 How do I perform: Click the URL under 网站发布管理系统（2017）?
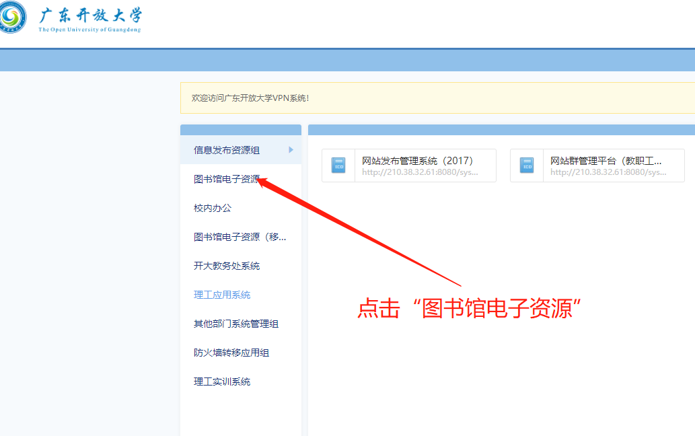420,172
